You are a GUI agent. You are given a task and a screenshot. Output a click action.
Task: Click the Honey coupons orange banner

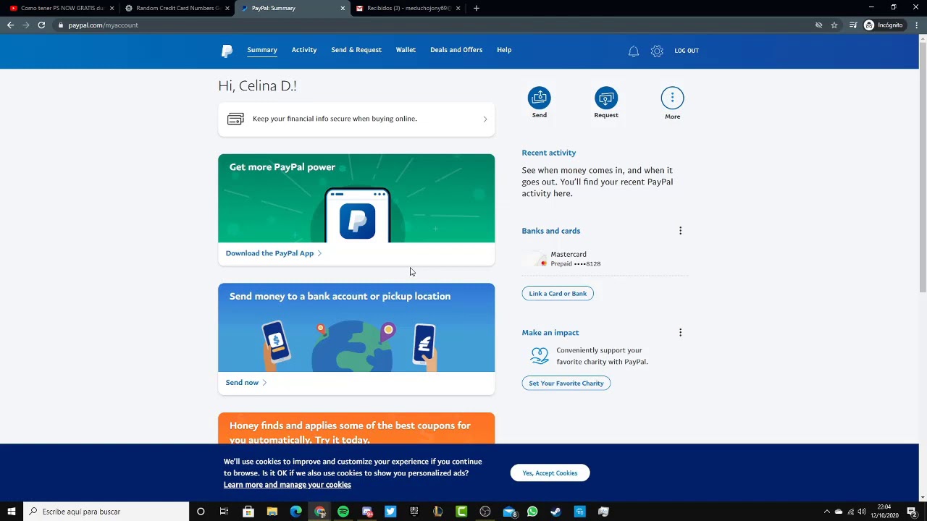point(356,428)
